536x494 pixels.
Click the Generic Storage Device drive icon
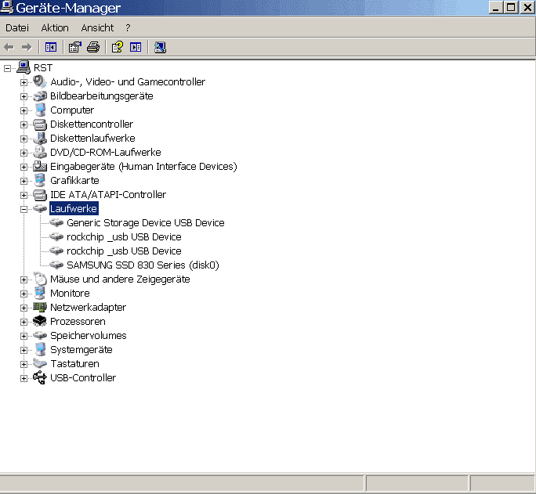(x=56, y=223)
